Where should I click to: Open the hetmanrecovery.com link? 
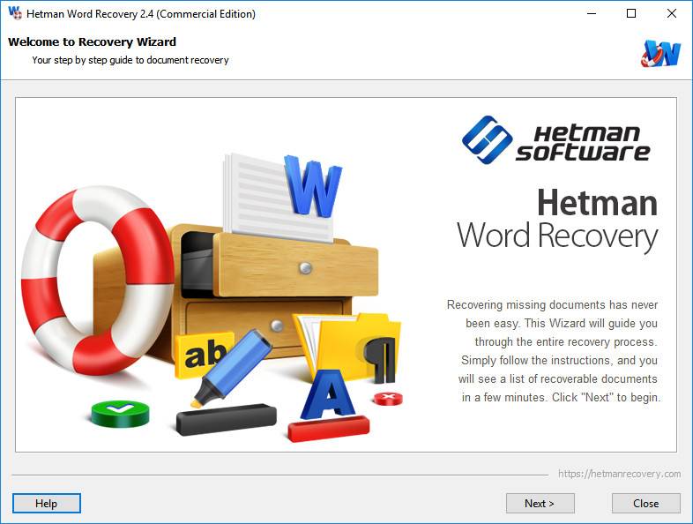(619, 474)
